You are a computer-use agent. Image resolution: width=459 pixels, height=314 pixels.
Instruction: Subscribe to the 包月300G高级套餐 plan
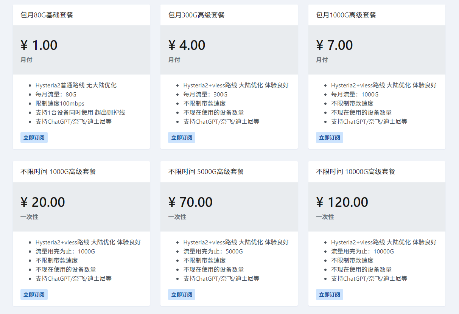[182, 138]
